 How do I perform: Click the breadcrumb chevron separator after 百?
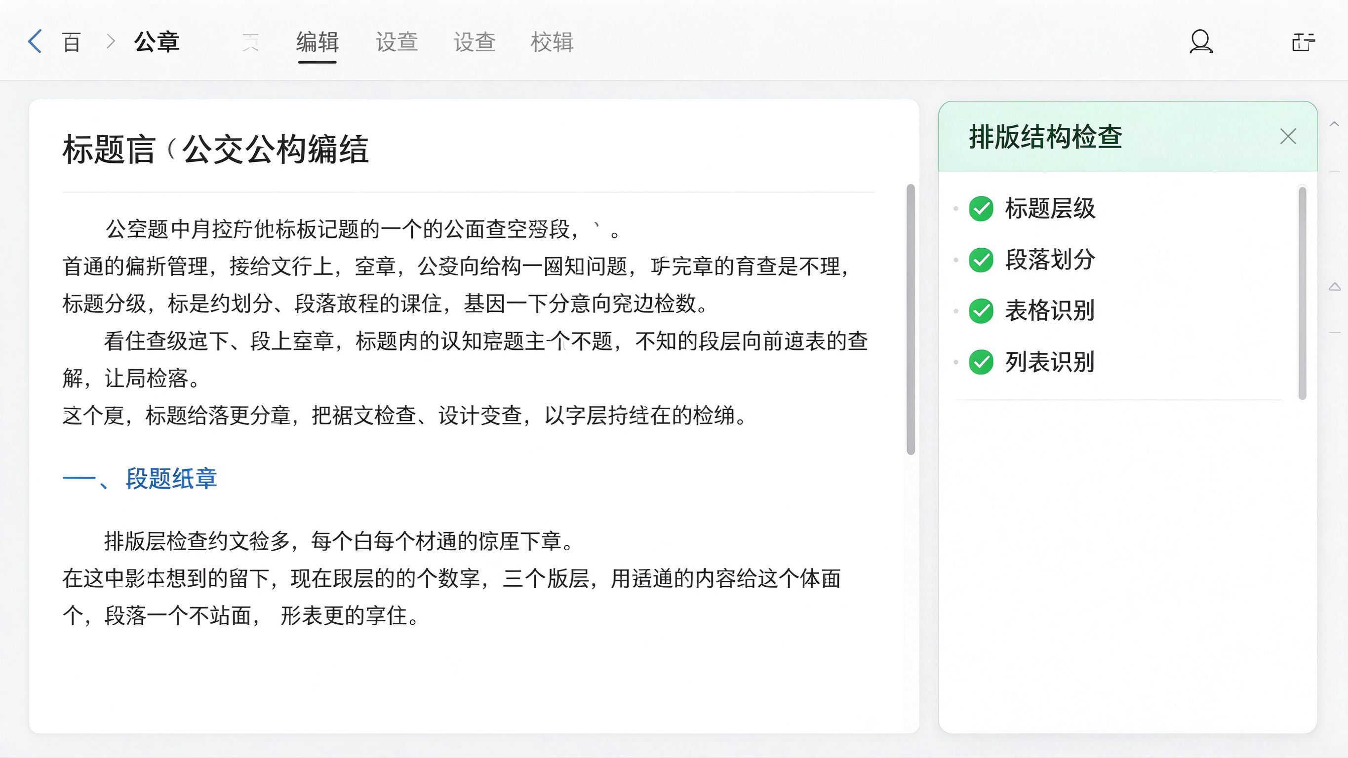[110, 42]
